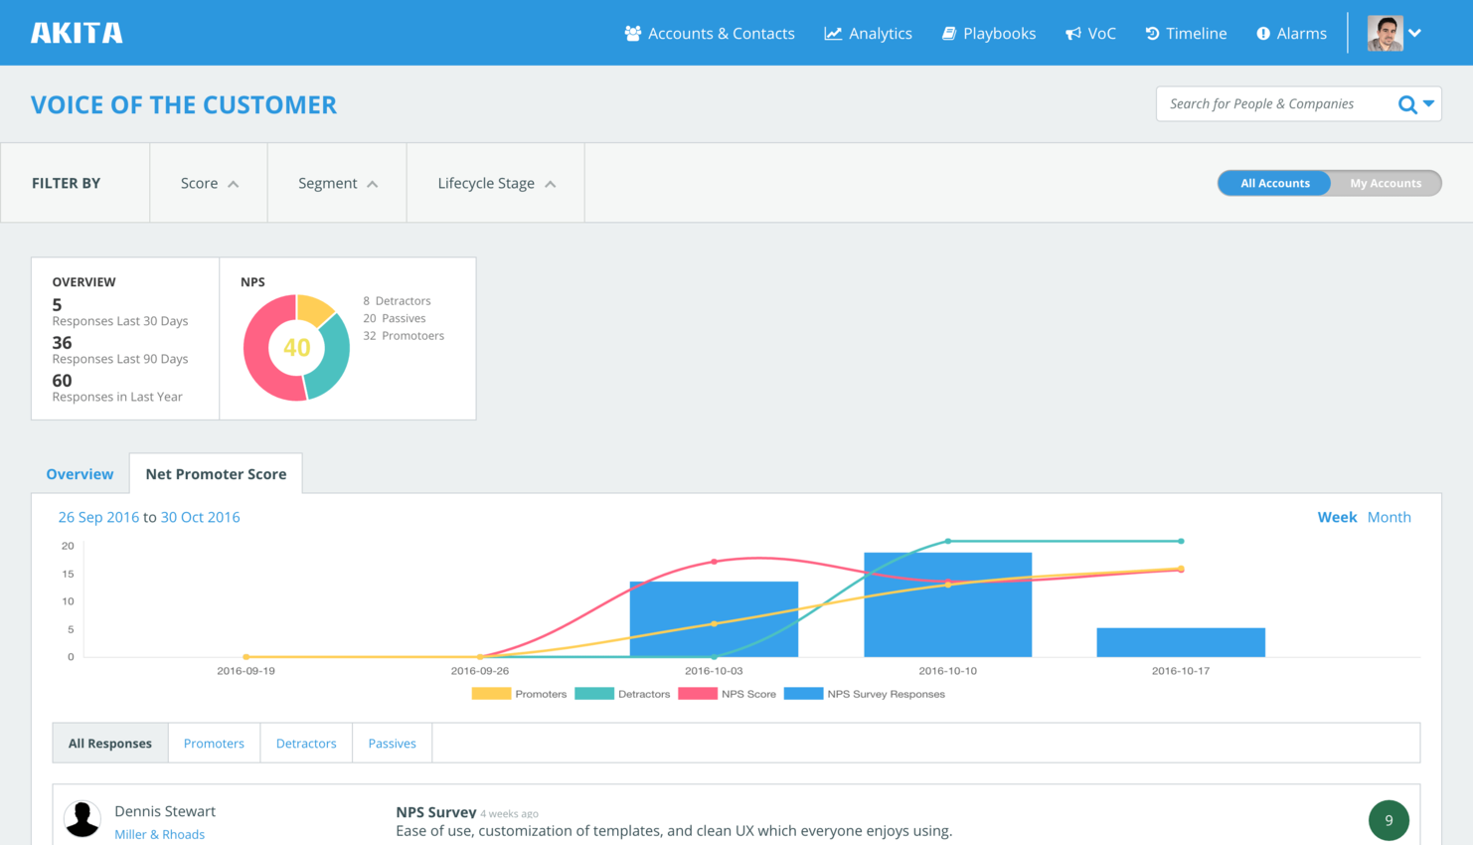The height and width of the screenshot is (845, 1473).
Task: Open the Segment filter dropdown
Action: 337,183
